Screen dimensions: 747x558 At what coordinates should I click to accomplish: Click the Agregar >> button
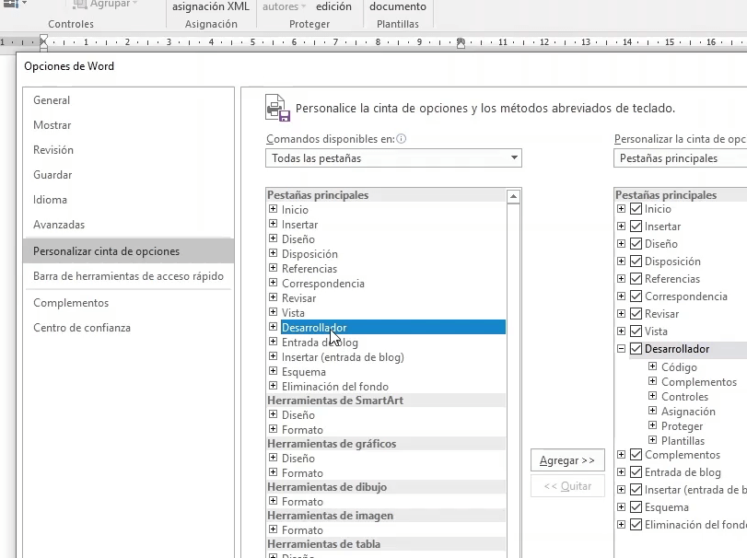tap(566, 459)
